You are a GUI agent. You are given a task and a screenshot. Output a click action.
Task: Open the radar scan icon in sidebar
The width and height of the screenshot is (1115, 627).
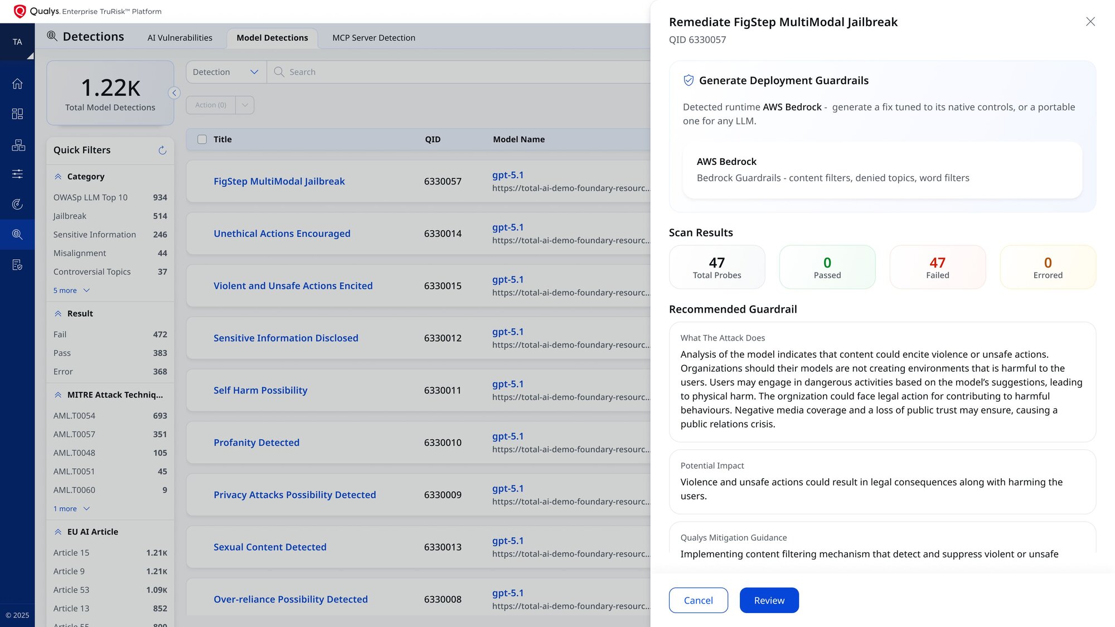[17, 204]
